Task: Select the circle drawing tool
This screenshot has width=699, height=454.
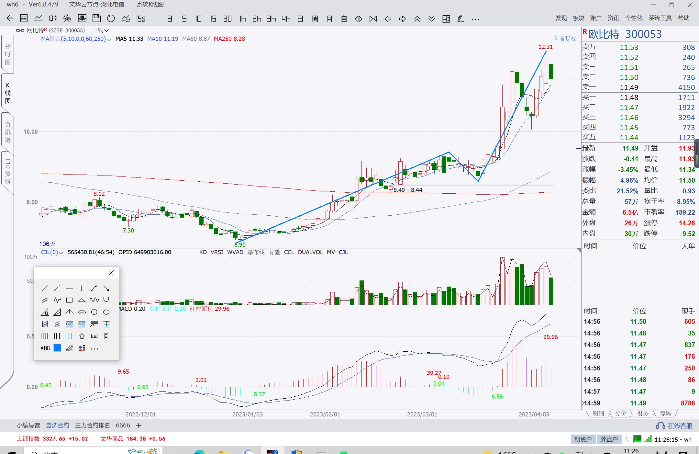Action: tap(94, 312)
